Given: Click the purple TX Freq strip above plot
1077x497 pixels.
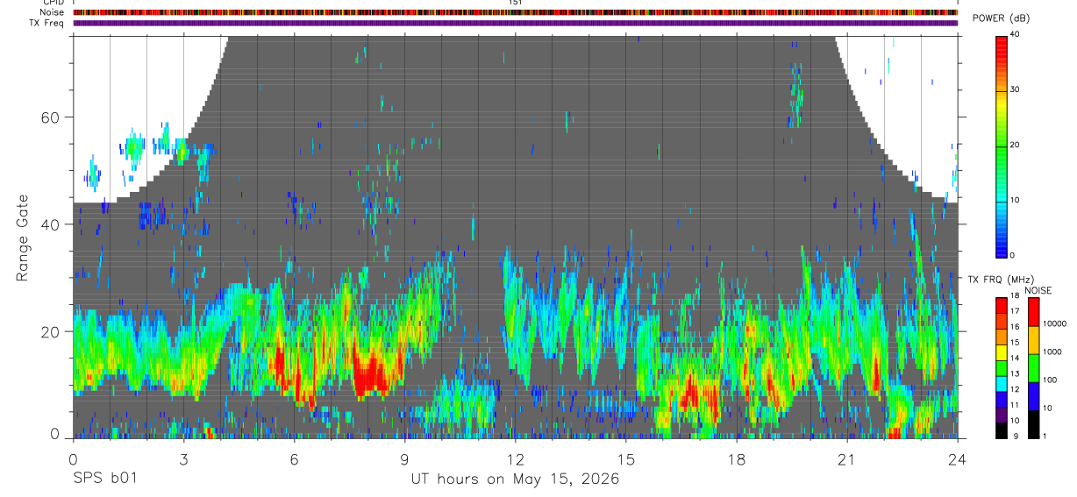Looking at the screenshot, I should pos(515,23).
